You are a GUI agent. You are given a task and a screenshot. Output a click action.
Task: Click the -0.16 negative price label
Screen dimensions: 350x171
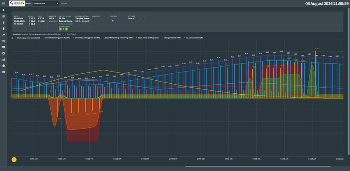tap(59, 119)
